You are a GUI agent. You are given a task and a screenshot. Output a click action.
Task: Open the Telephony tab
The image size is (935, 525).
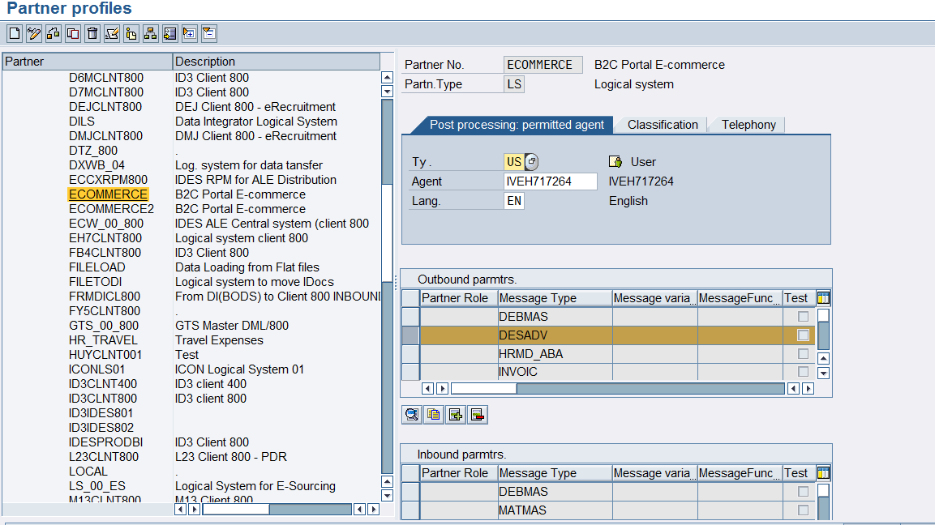748,125
